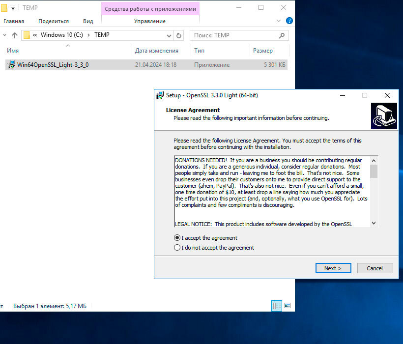Click Windows 10 (C:) in address path
Screen dimensions: 403x344
(x=62, y=35)
